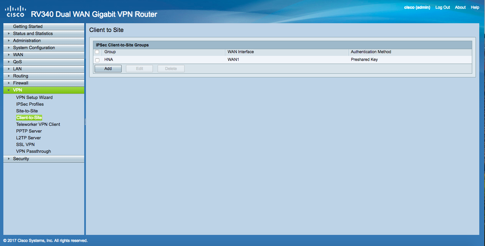
Task: Go to IPSec Profiles
Action: 30,104
